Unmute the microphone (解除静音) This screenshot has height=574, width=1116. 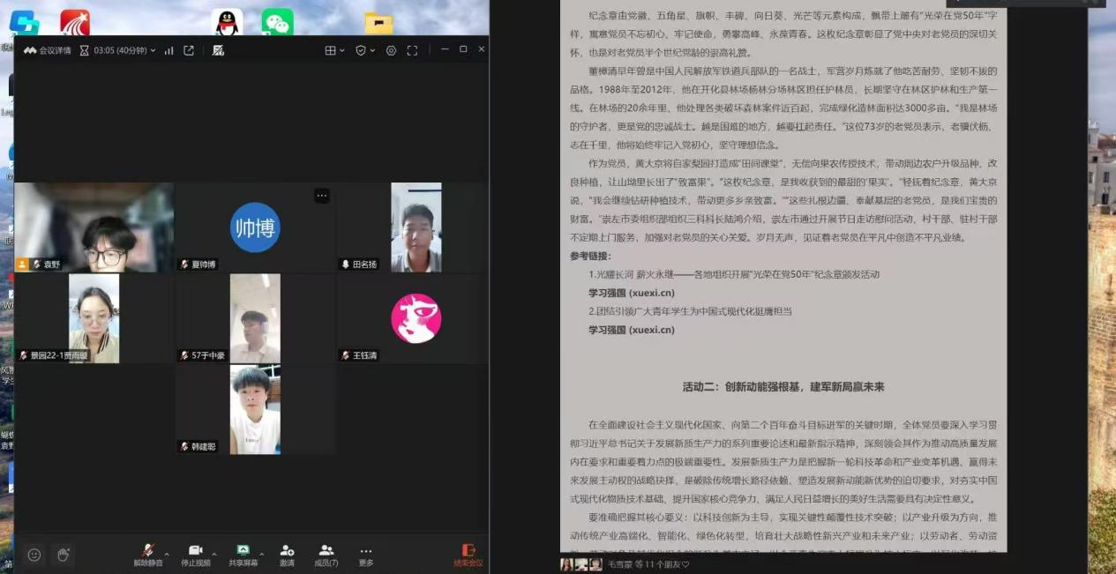click(147, 555)
